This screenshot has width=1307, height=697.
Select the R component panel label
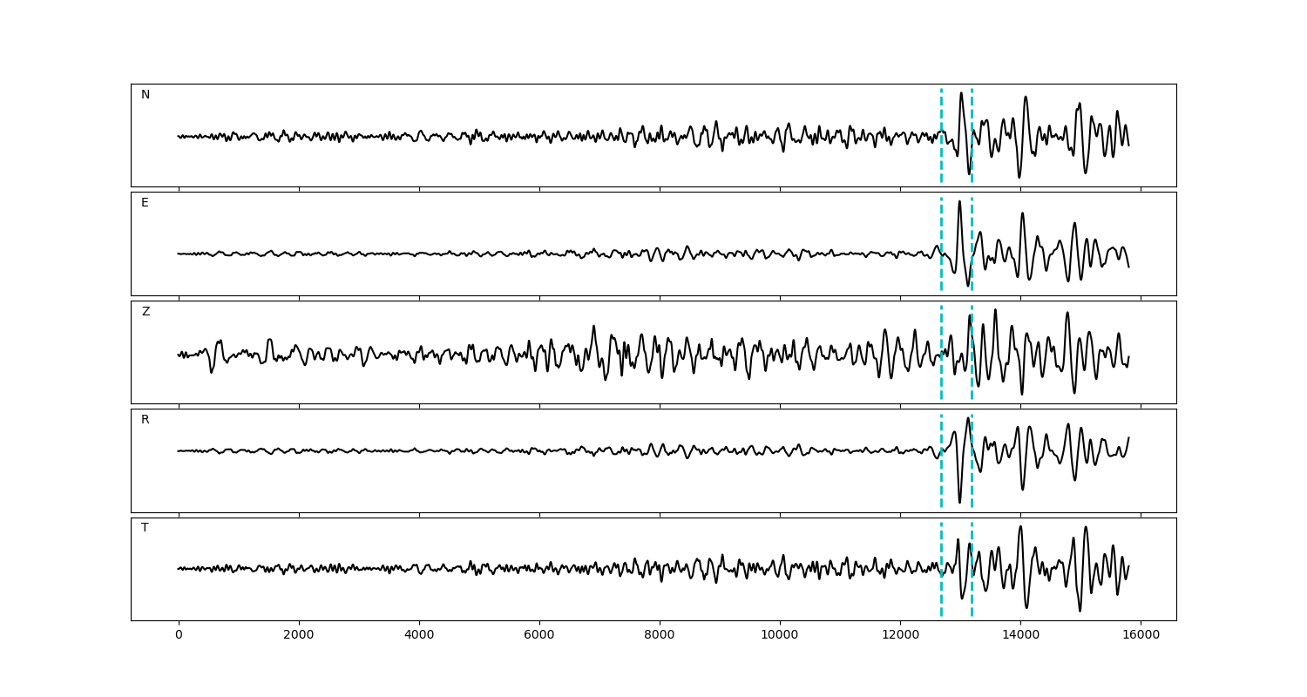(x=146, y=420)
